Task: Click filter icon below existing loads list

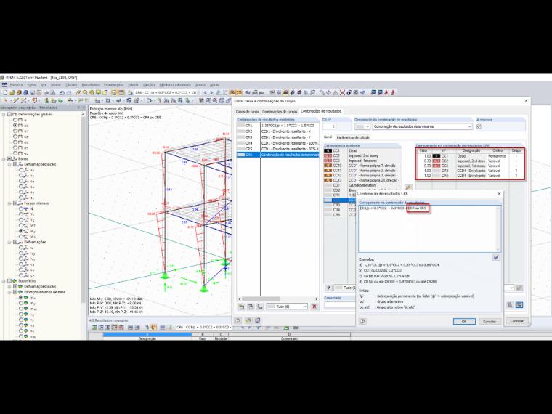Action: point(328,288)
